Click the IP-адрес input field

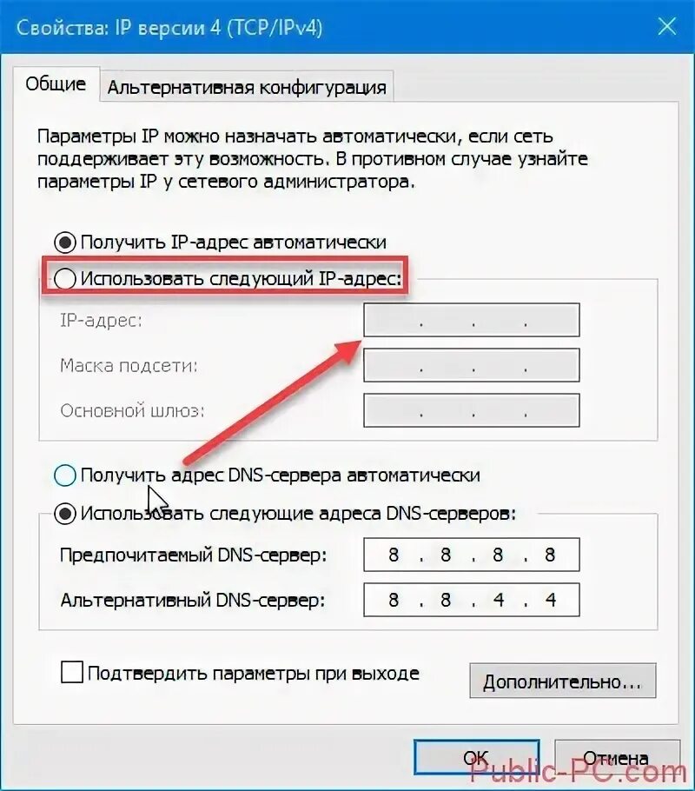tap(472, 320)
